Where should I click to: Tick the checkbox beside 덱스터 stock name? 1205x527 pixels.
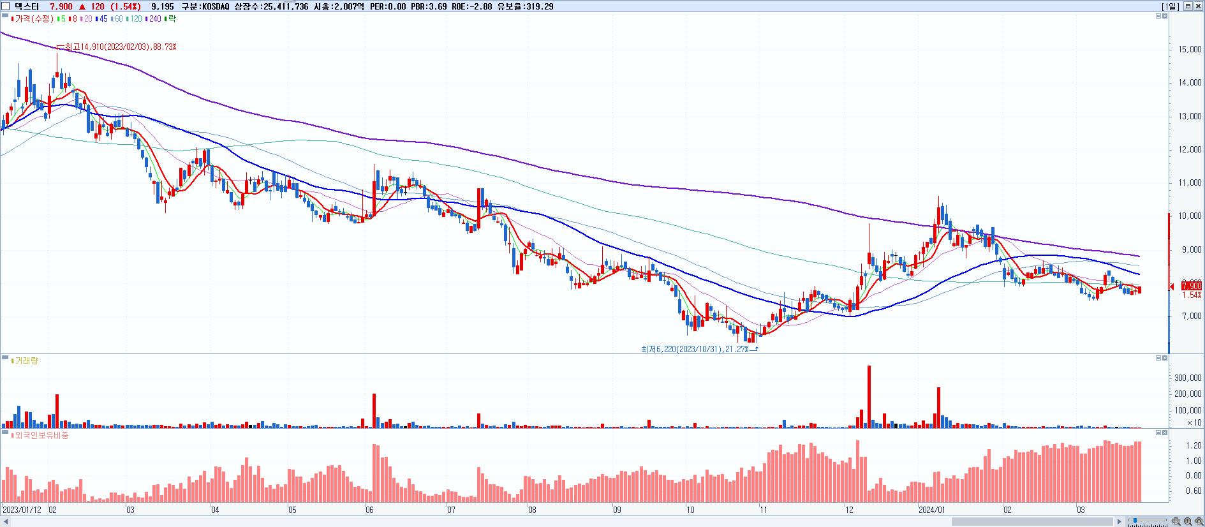(x=6, y=6)
